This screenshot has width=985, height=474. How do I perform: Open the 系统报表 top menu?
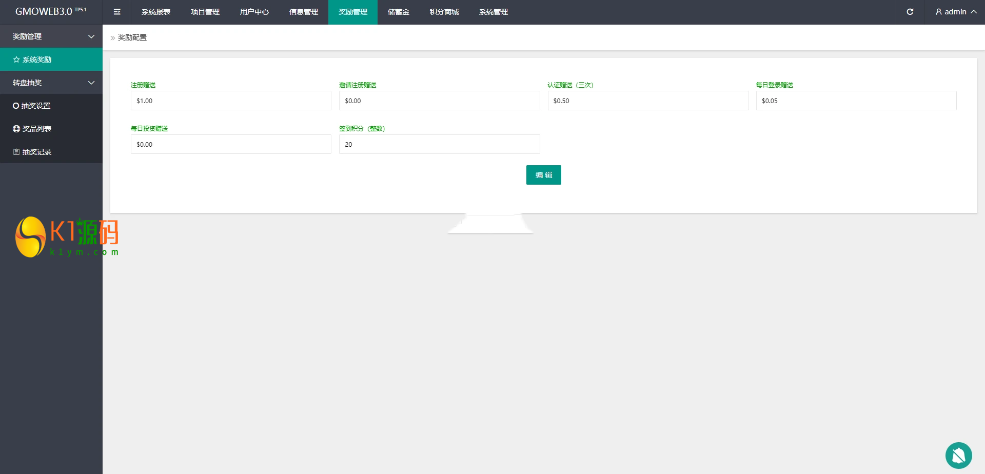click(x=156, y=12)
